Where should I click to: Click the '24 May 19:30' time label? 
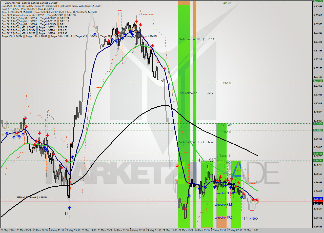(186, 230)
